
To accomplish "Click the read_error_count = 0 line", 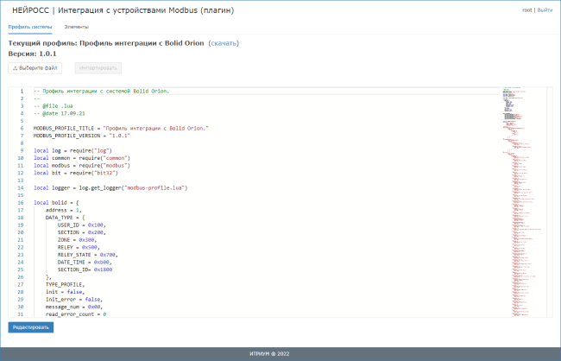I will tap(76, 314).
